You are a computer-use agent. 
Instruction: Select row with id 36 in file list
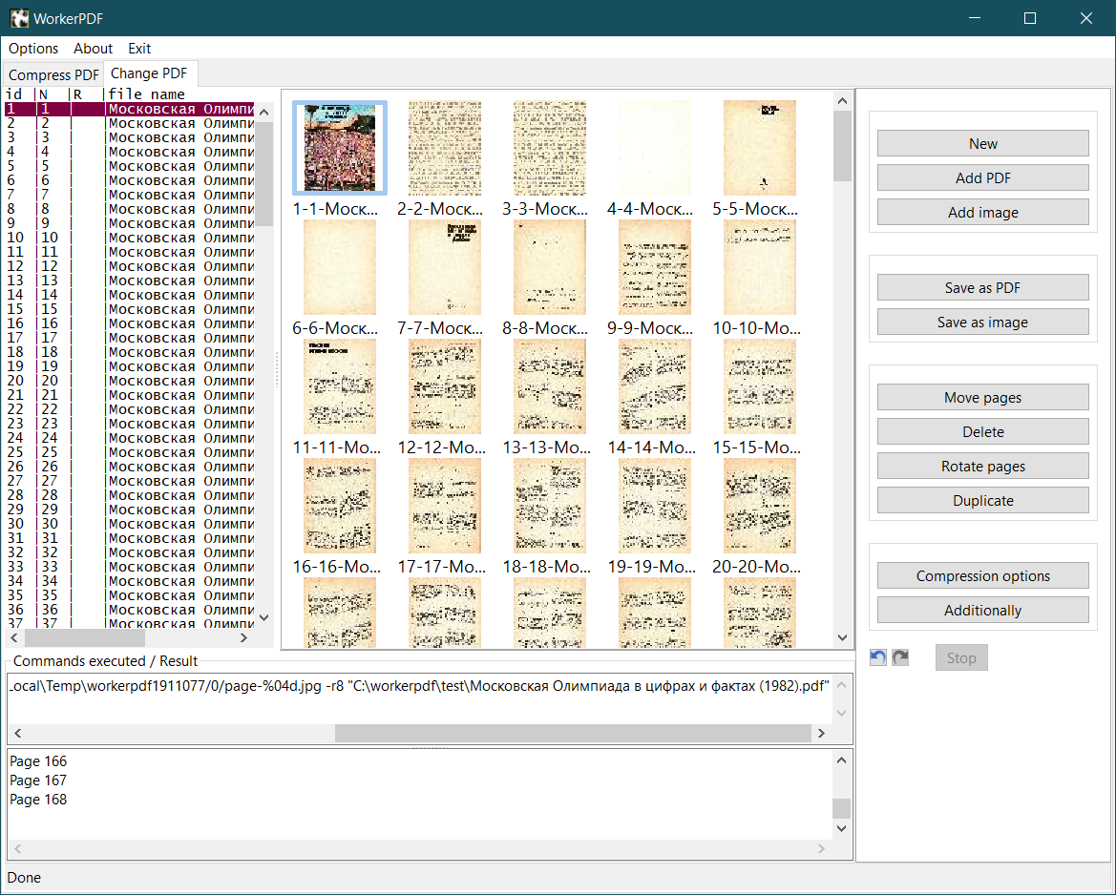pos(130,610)
